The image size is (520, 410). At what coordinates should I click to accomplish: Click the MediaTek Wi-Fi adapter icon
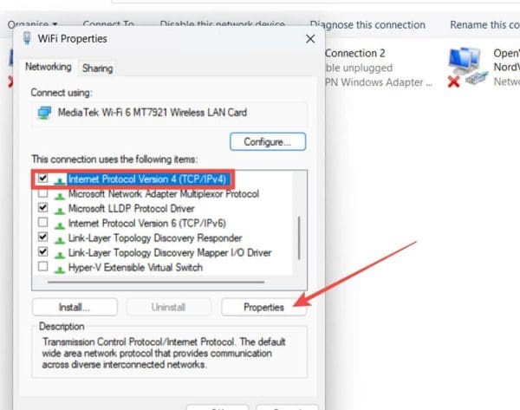[43, 111]
